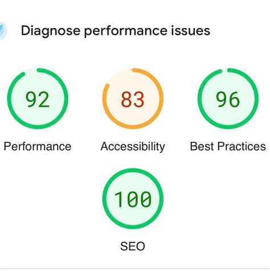270x271 pixels.
Task: Select the Best Practices label text
Action: [228, 146]
